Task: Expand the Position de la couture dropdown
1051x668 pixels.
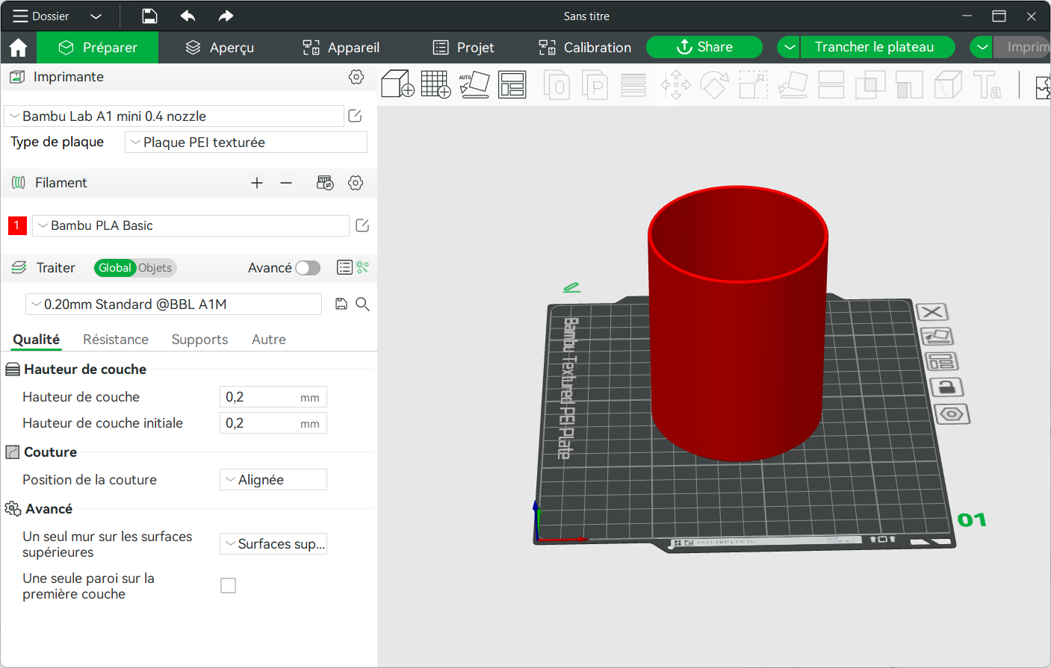Action: [273, 480]
